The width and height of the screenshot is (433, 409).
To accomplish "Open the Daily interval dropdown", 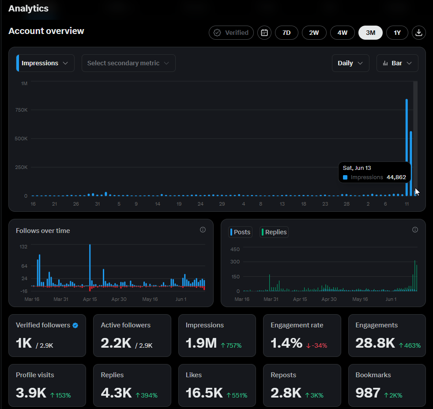I will coord(350,63).
